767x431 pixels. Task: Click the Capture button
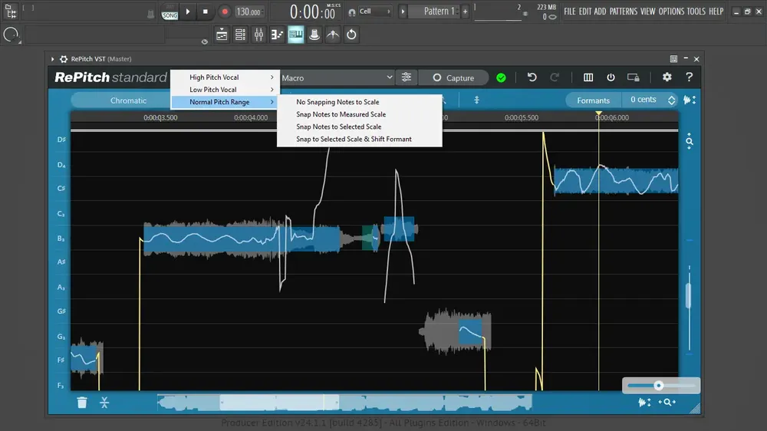(x=454, y=77)
